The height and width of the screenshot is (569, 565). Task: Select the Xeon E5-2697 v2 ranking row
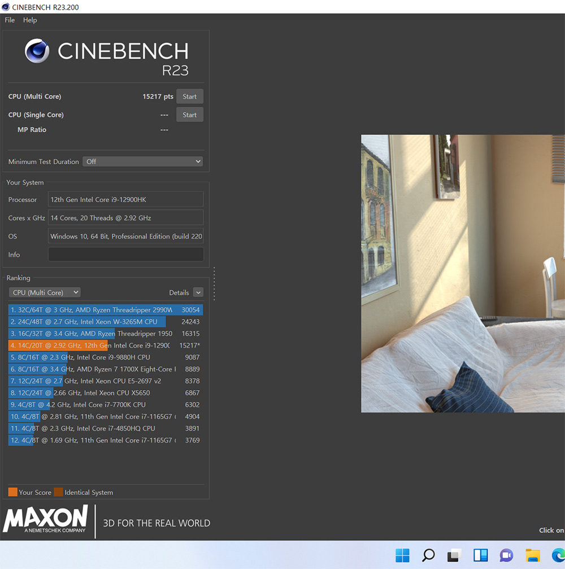click(x=105, y=381)
